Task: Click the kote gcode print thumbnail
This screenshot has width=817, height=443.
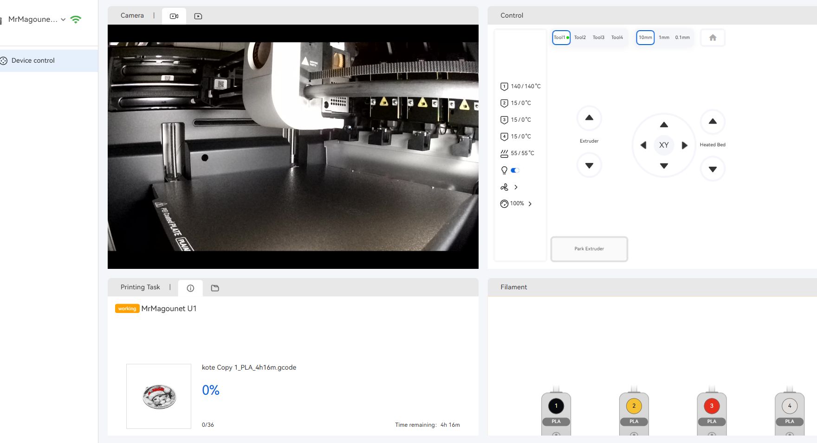Action: tap(159, 396)
